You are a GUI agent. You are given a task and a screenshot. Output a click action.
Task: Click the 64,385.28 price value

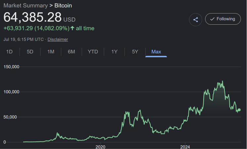pos(32,17)
